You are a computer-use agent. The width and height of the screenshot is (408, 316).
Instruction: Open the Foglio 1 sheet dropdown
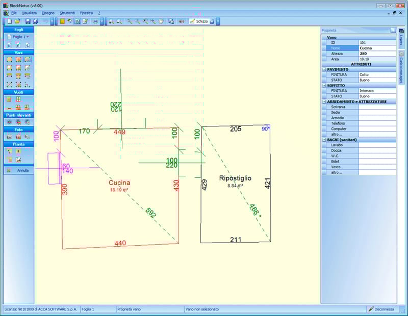point(20,37)
